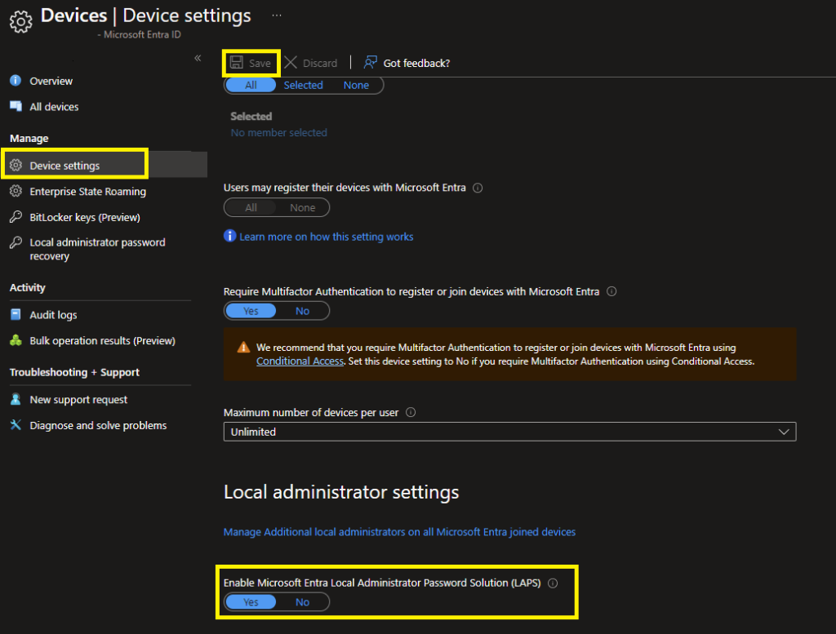Click the info icon next to LAPS setting
This screenshot has height=634, width=836.
tap(553, 583)
